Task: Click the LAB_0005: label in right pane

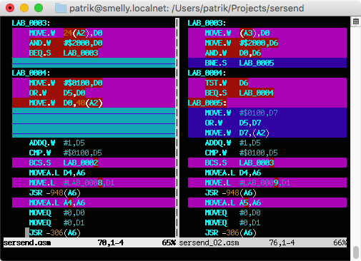Action: coord(207,103)
